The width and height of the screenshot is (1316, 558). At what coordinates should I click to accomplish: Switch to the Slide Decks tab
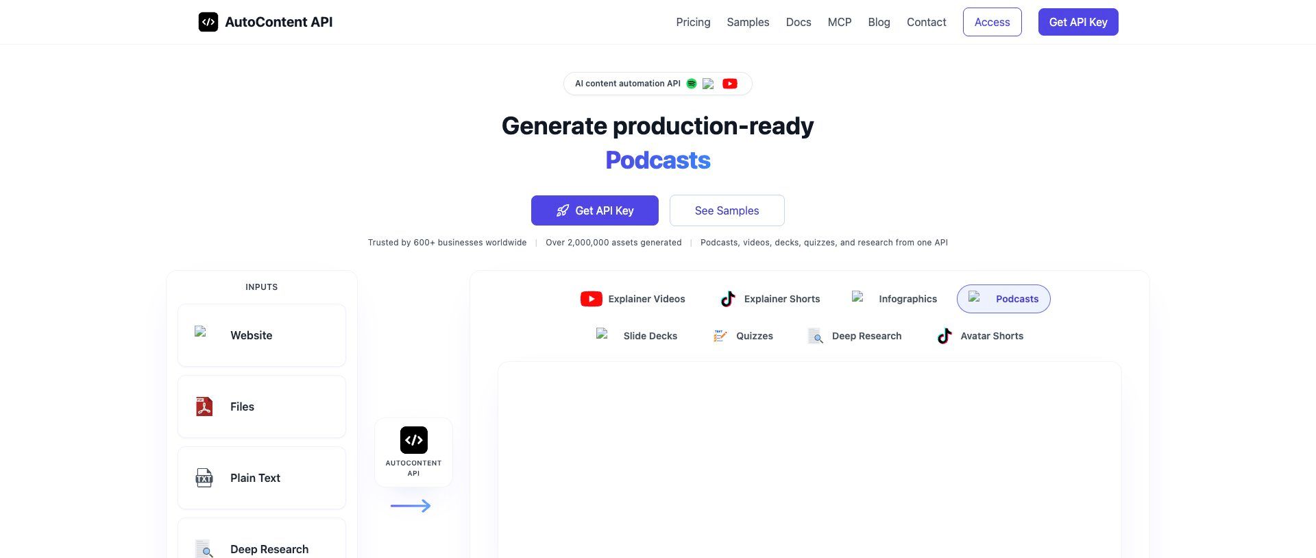tap(637, 336)
